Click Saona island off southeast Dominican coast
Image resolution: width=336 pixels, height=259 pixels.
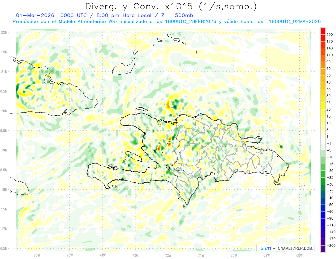277,183
